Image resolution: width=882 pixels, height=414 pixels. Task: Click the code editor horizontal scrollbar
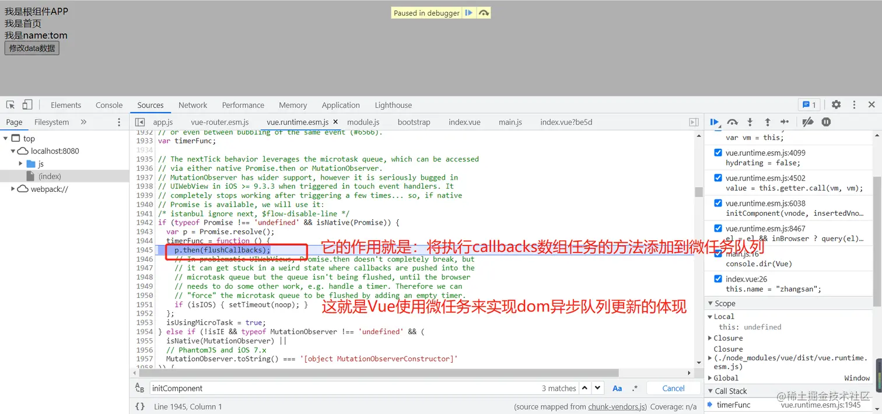point(377,373)
